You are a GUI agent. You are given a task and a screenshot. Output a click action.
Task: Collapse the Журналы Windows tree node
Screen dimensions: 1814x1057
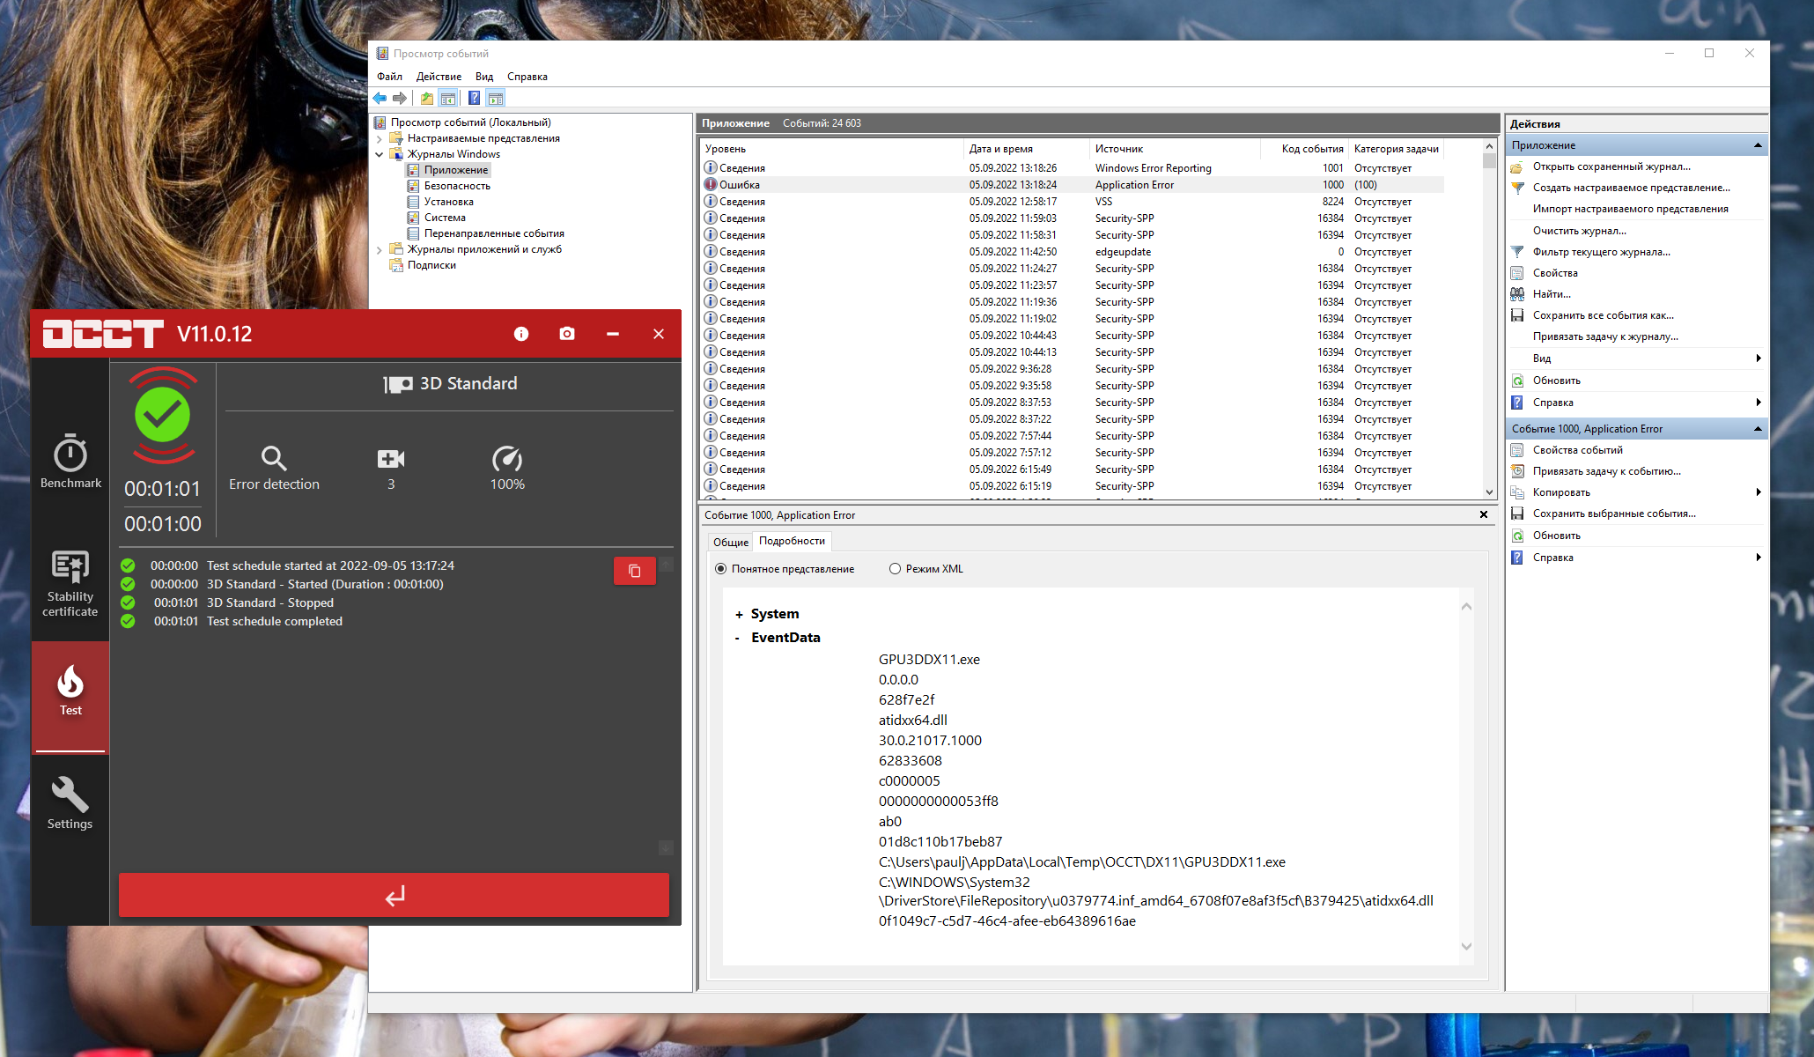(x=380, y=154)
